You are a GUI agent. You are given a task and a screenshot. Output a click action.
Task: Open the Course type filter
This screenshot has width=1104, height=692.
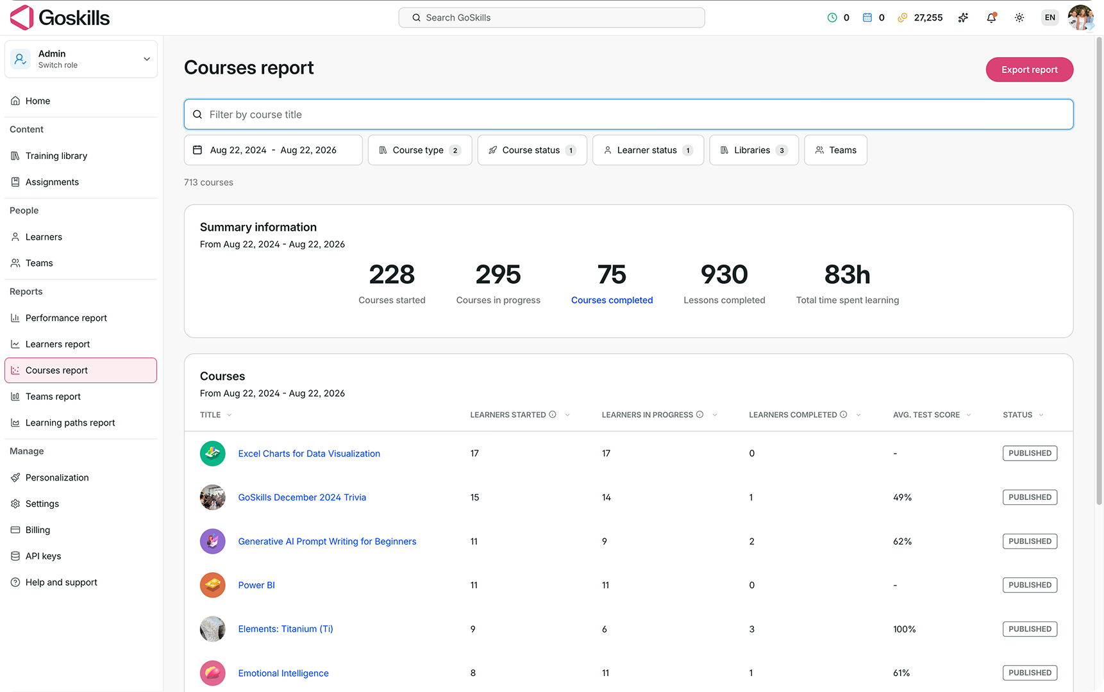click(x=420, y=150)
